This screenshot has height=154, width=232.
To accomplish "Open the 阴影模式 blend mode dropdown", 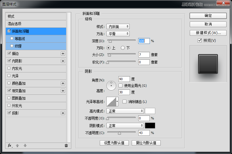I will (125, 126).
